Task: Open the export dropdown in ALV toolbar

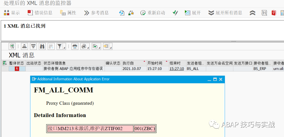Action: pos(96,46)
